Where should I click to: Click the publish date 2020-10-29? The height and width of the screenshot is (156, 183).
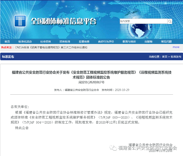coord(122,90)
